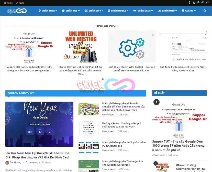Click the RackNerd article excerpt text
The image size is (212, 172).
[39, 170]
